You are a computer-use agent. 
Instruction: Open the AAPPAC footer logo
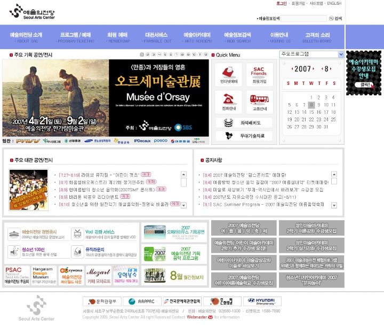point(142,301)
